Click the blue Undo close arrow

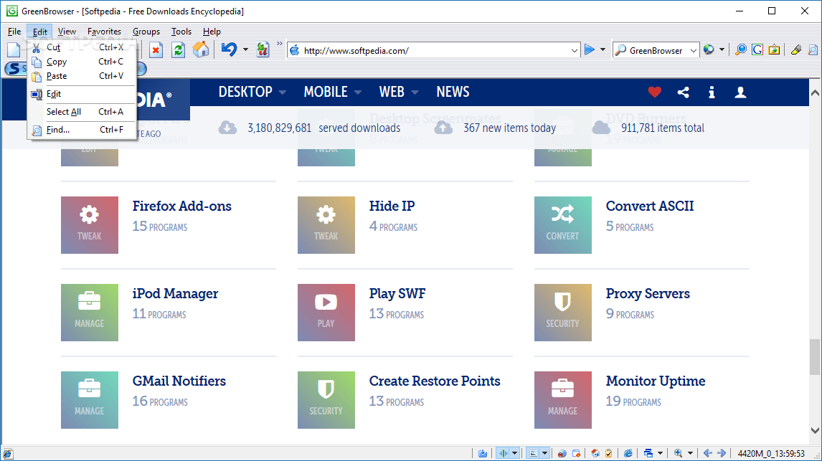click(x=229, y=49)
